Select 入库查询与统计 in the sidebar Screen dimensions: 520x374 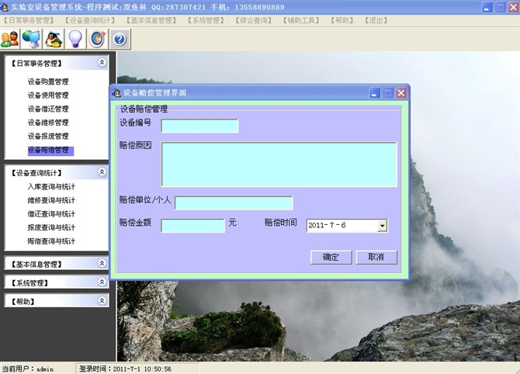coord(51,186)
